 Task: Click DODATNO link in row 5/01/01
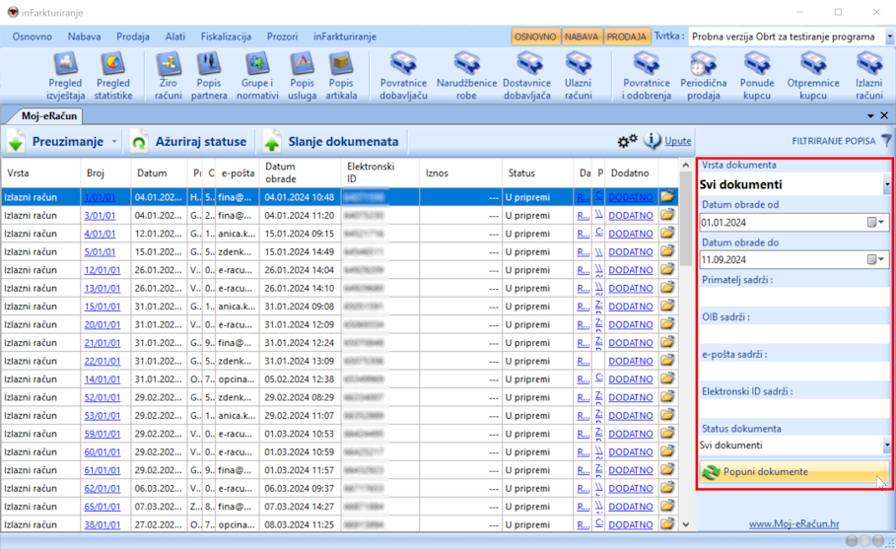click(x=630, y=252)
